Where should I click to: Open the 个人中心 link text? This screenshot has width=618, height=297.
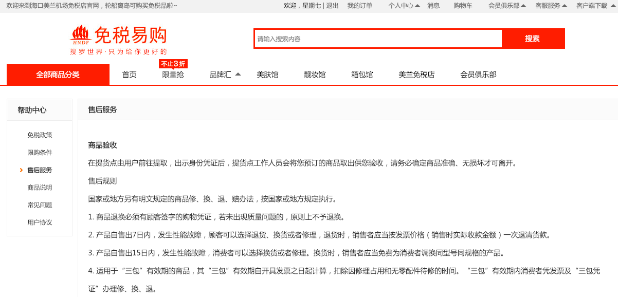tap(401, 6)
